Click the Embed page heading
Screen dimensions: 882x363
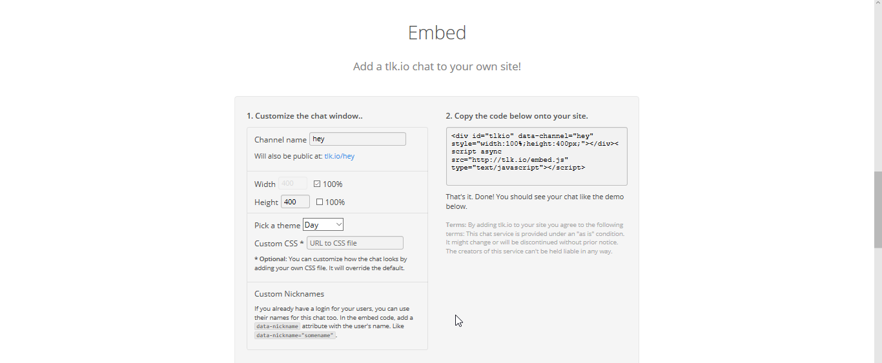(x=436, y=33)
